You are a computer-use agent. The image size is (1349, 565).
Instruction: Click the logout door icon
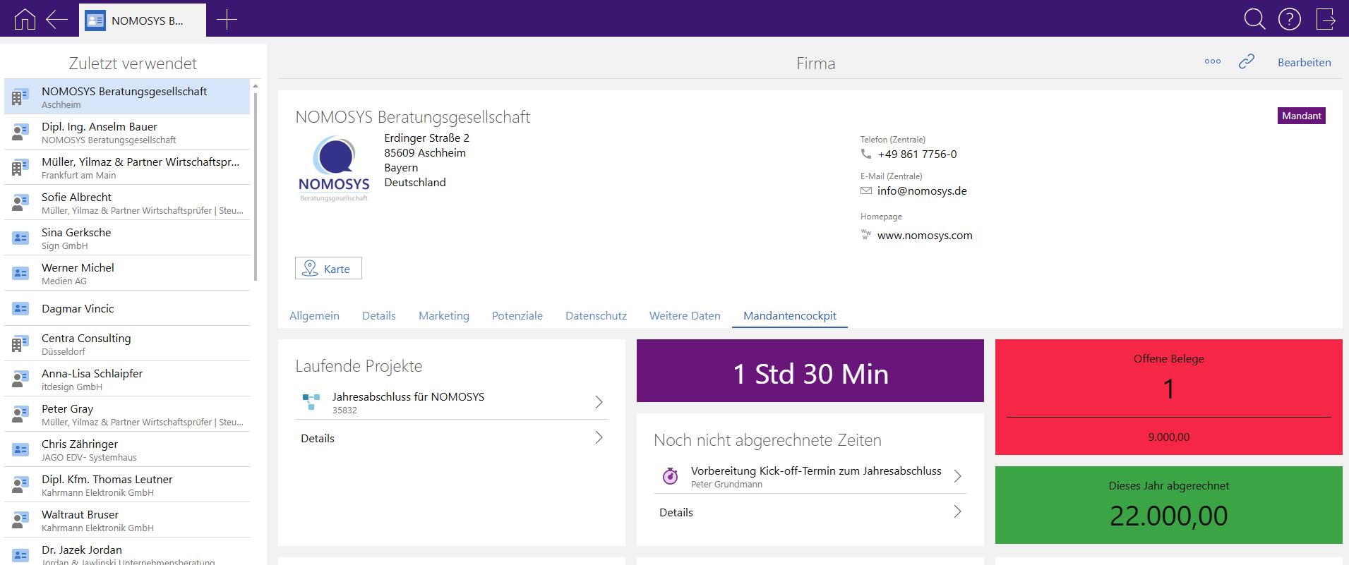coord(1326,19)
